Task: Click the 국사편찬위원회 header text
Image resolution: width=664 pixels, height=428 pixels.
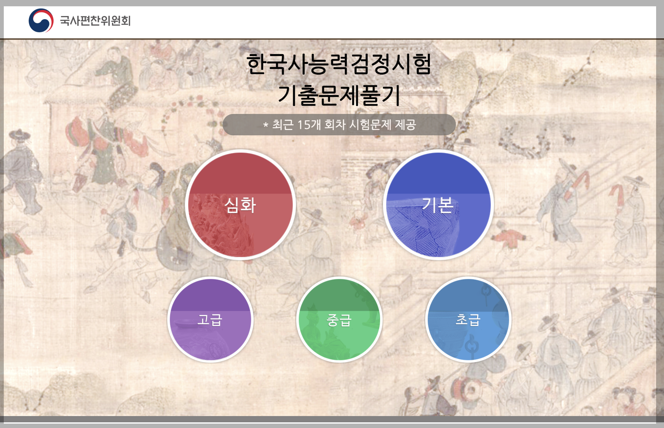Action: coord(95,21)
